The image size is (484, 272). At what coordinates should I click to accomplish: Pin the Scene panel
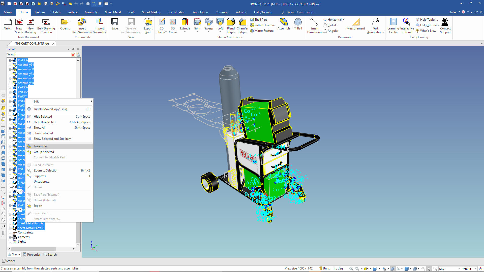tap(73, 49)
